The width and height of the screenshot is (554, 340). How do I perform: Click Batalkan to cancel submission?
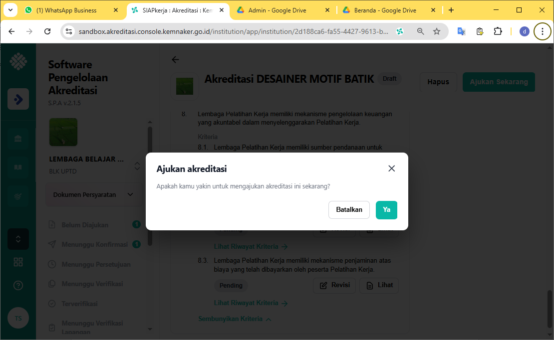coord(349,210)
